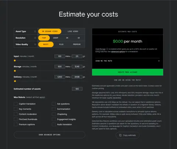Click the Asset Type info icon
Screen dimensions: 177x149
coord(35,31)
